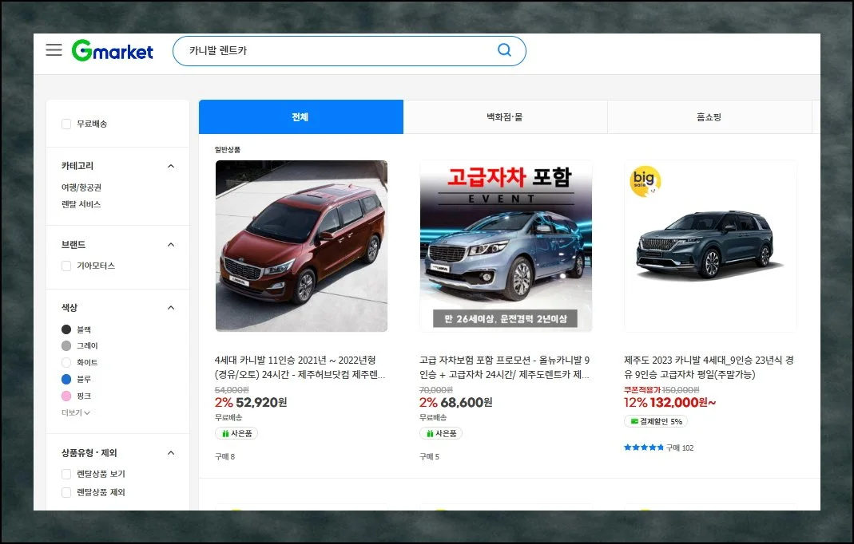Open the 여행/항공권 category link
Viewport: 854px width, 544px height.
[81, 187]
